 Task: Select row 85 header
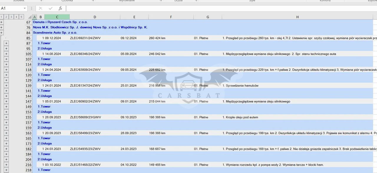(28, 38)
